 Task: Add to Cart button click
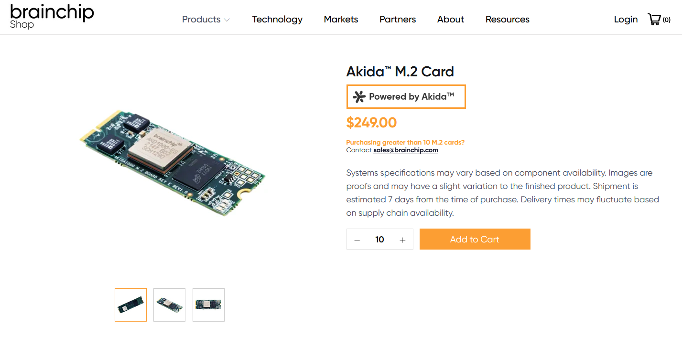click(x=475, y=239)
